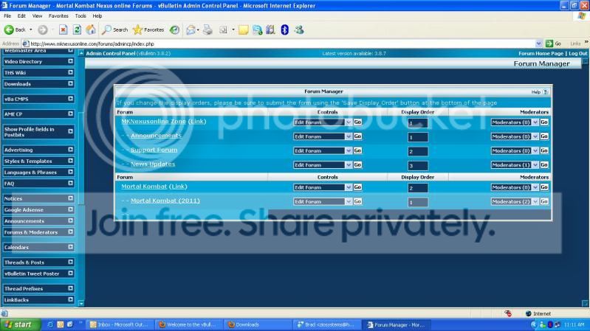Expand the Thread Prefixes sidebar section
Screen dimensions: 590x331
click(70, 288)
